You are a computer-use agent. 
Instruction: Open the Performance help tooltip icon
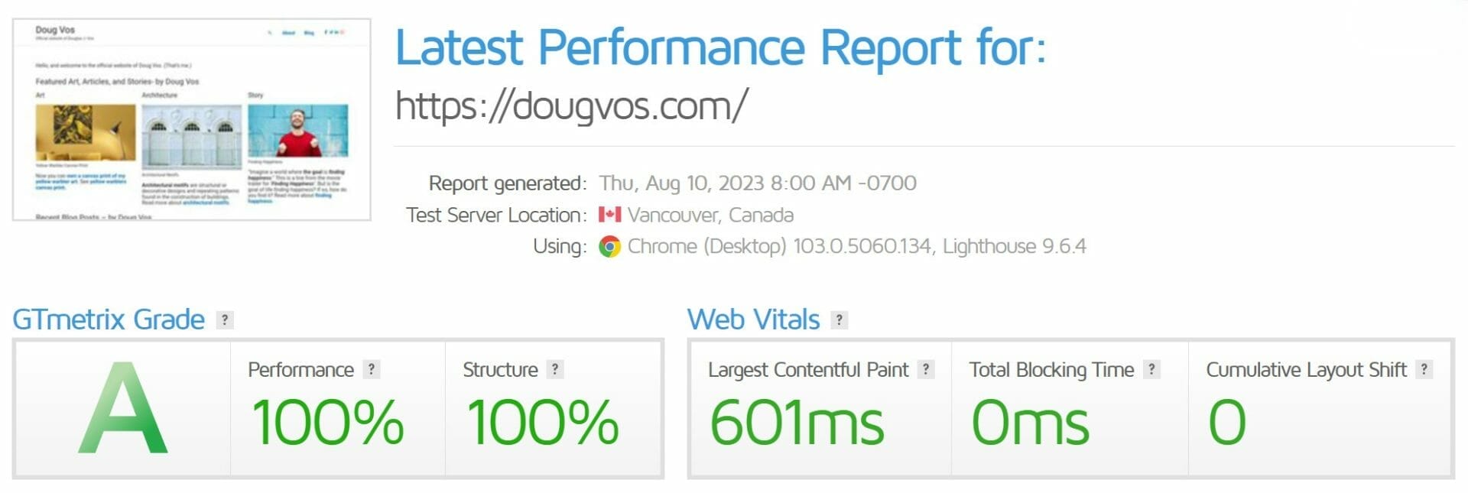pos(372,371)
